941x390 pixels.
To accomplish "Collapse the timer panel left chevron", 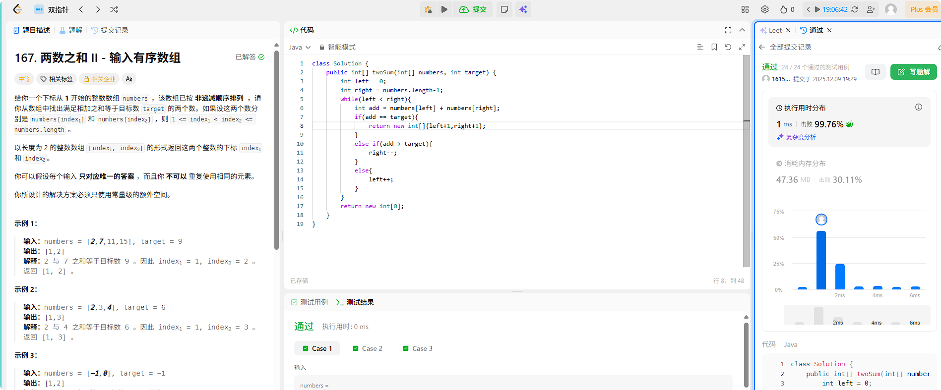I will pyautogui.click(x=808, y=9).
